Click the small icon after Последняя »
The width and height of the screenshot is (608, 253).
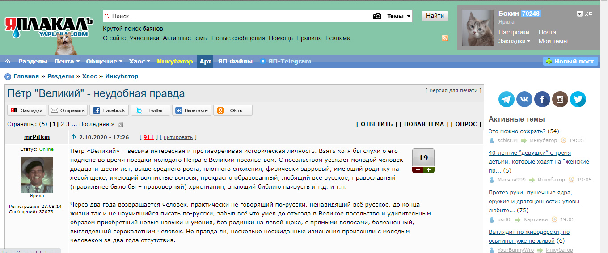[121, 125]
